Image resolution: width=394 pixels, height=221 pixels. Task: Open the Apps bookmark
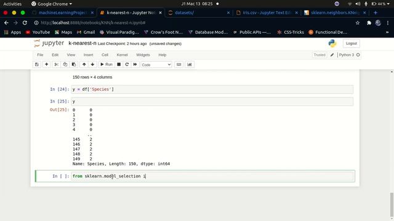click(x=12, y=32)
